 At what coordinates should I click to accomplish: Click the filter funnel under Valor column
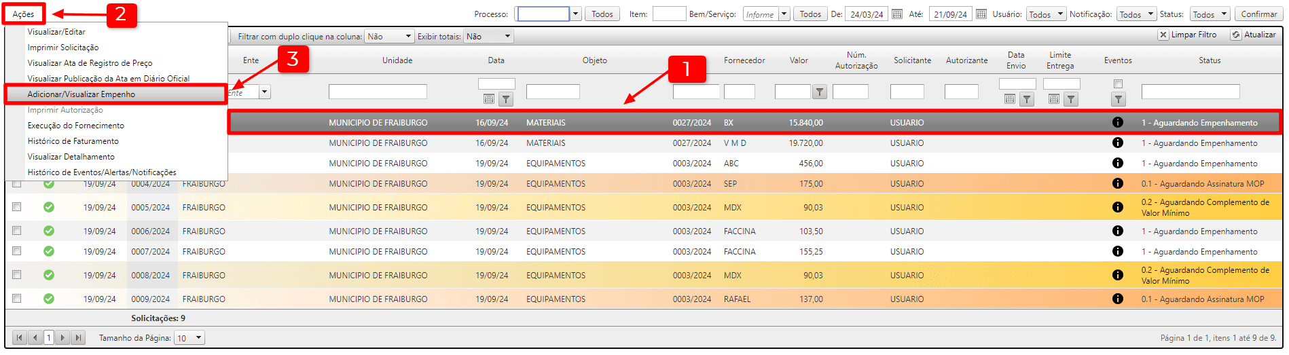[x=820, y=92]
